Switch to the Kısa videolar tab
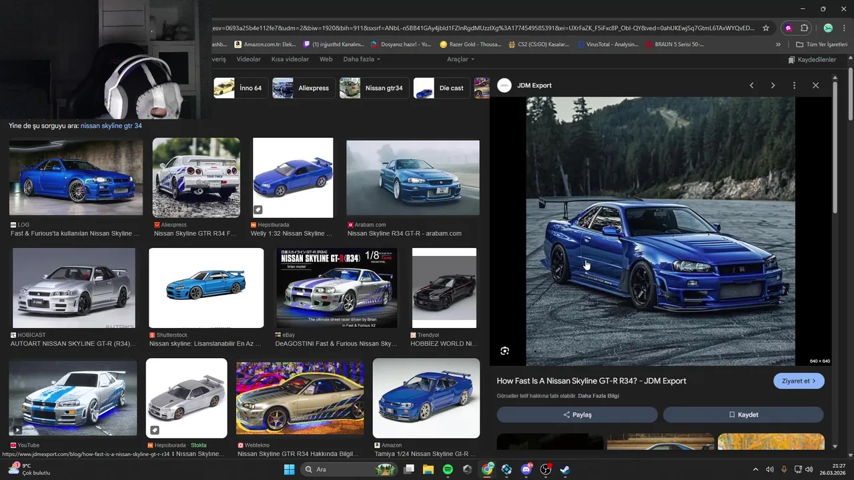 [290, 59]
